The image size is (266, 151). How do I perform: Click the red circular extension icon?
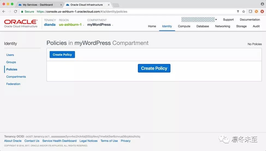262,11
